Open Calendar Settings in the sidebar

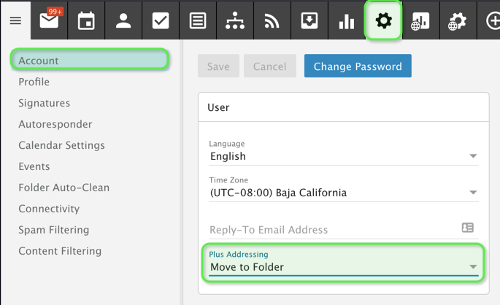point(61,145)
